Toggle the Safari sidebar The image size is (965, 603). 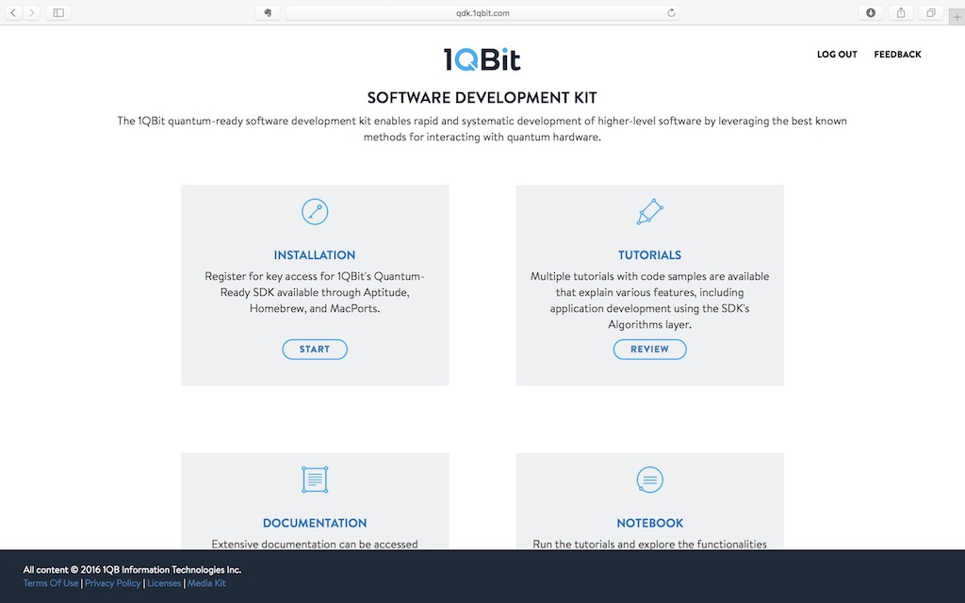(58, 13)
